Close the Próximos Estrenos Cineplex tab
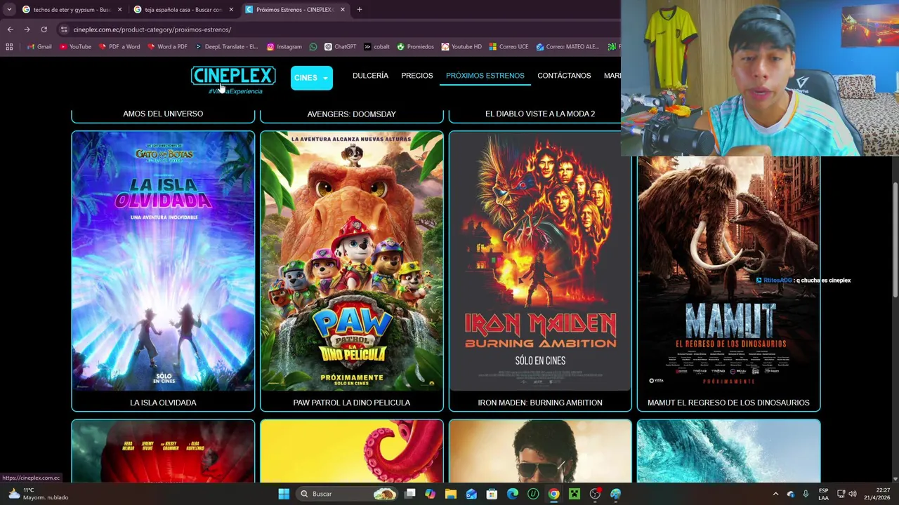 point(343,10)
